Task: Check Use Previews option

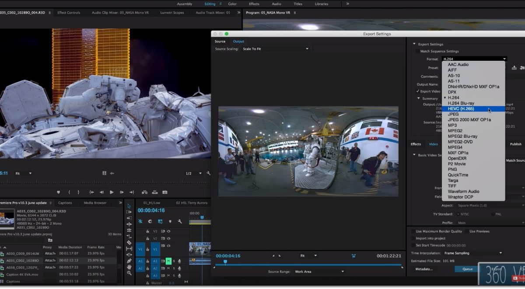Action: point(466,231)
